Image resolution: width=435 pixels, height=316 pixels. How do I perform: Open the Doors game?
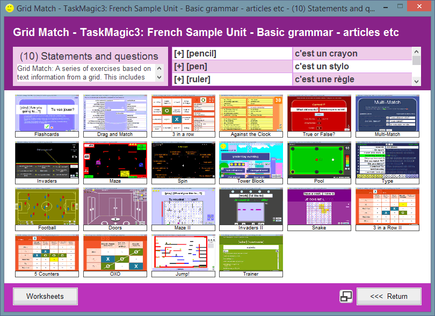pos(115,210)
